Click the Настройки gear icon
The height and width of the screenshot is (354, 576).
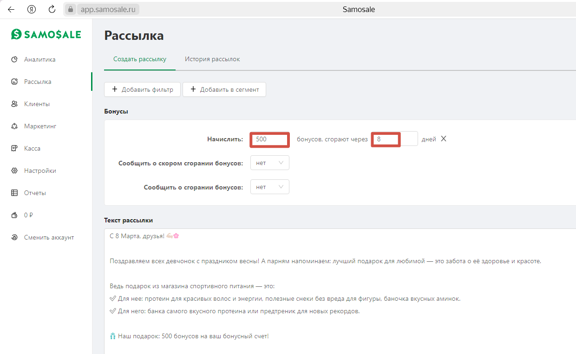(14, 171)
